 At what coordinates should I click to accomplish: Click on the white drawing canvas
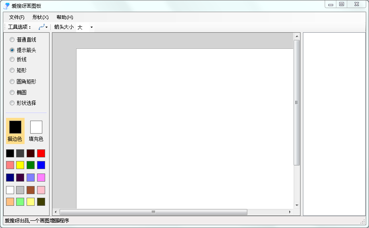[x=185, y=128]
